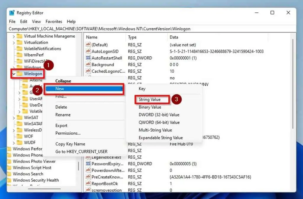Select DWORD (32-bit) Value option
The image size is (303, 199).
pyautogui.click(x=159, y=115)
